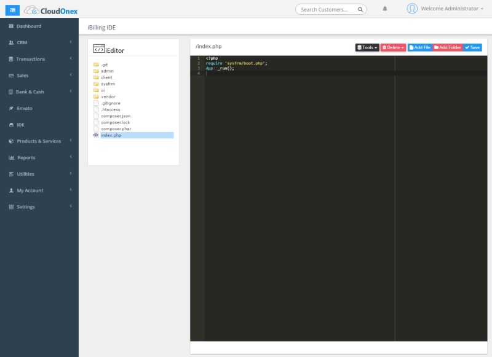This screenshot has height=357, width=492.
Task: Click the Bank & Cash icon
Action: point(12,91)
